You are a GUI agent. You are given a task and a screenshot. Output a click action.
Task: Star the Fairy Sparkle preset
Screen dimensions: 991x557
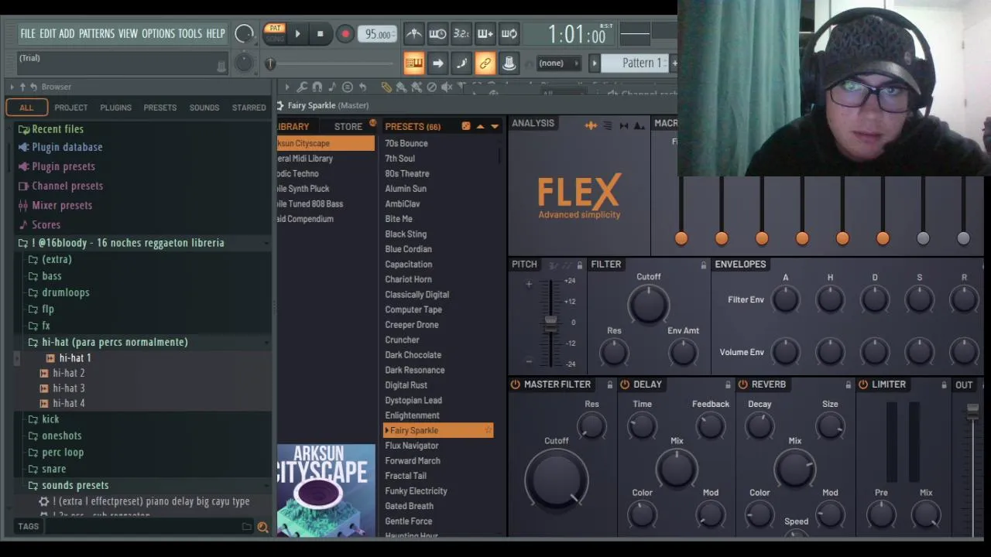coord(488,431)
